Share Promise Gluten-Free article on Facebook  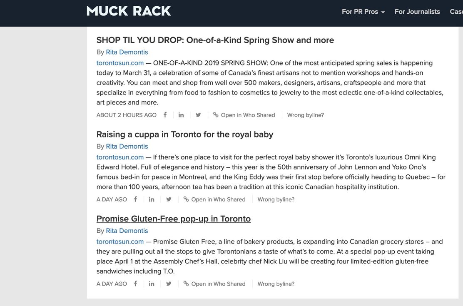(x=136, y=284)
